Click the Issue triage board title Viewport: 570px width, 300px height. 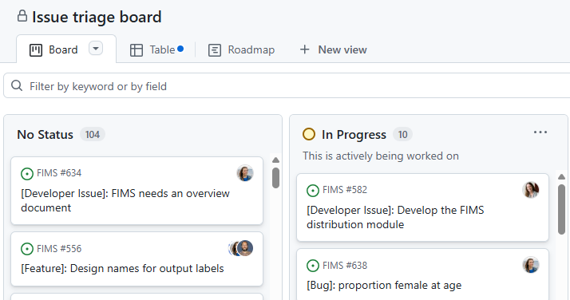[x=97, y=17]
